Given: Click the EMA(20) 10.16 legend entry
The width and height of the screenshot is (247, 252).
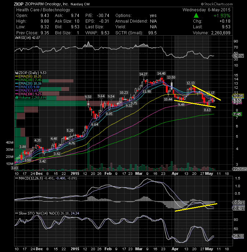Looking at the screenshot, I should pos(28,84).
